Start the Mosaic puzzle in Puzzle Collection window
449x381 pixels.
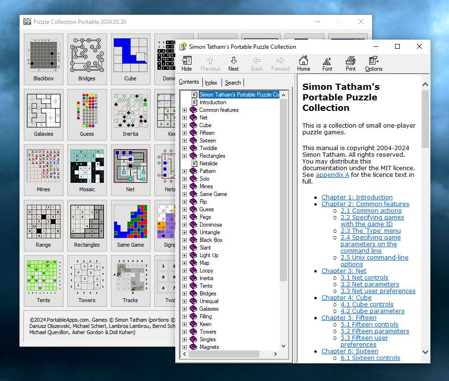[87, 170]
